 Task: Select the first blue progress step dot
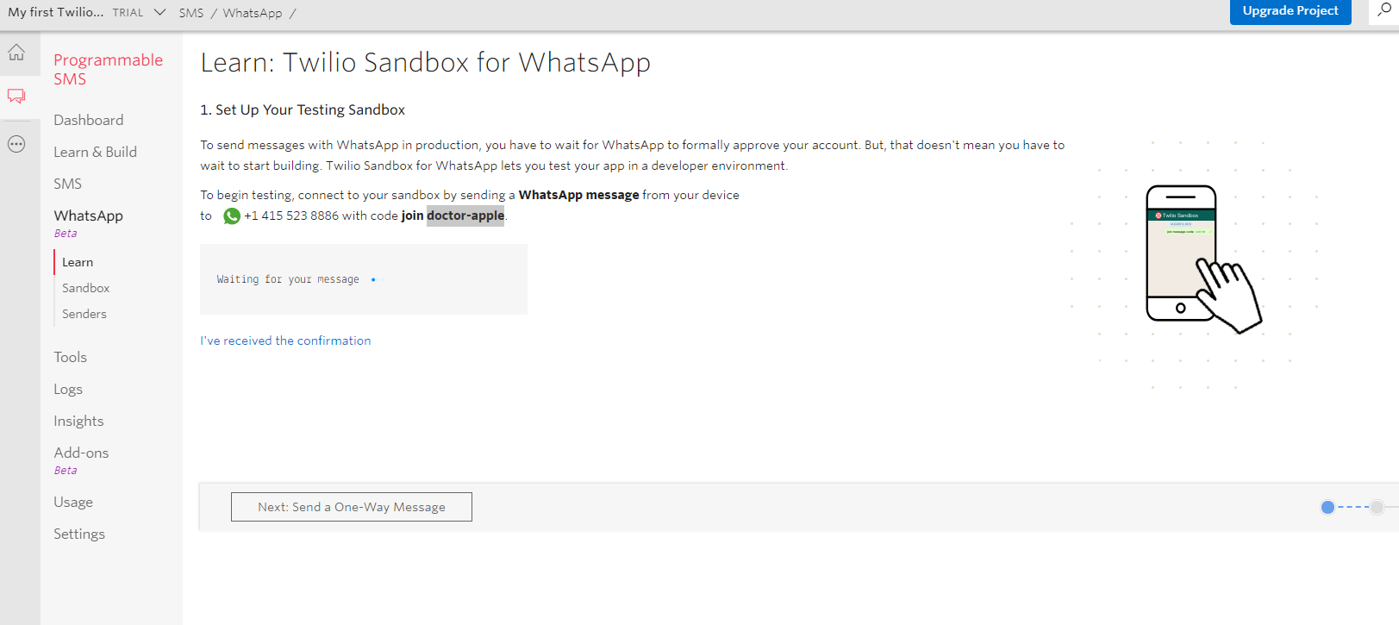tap(1327, 507)
